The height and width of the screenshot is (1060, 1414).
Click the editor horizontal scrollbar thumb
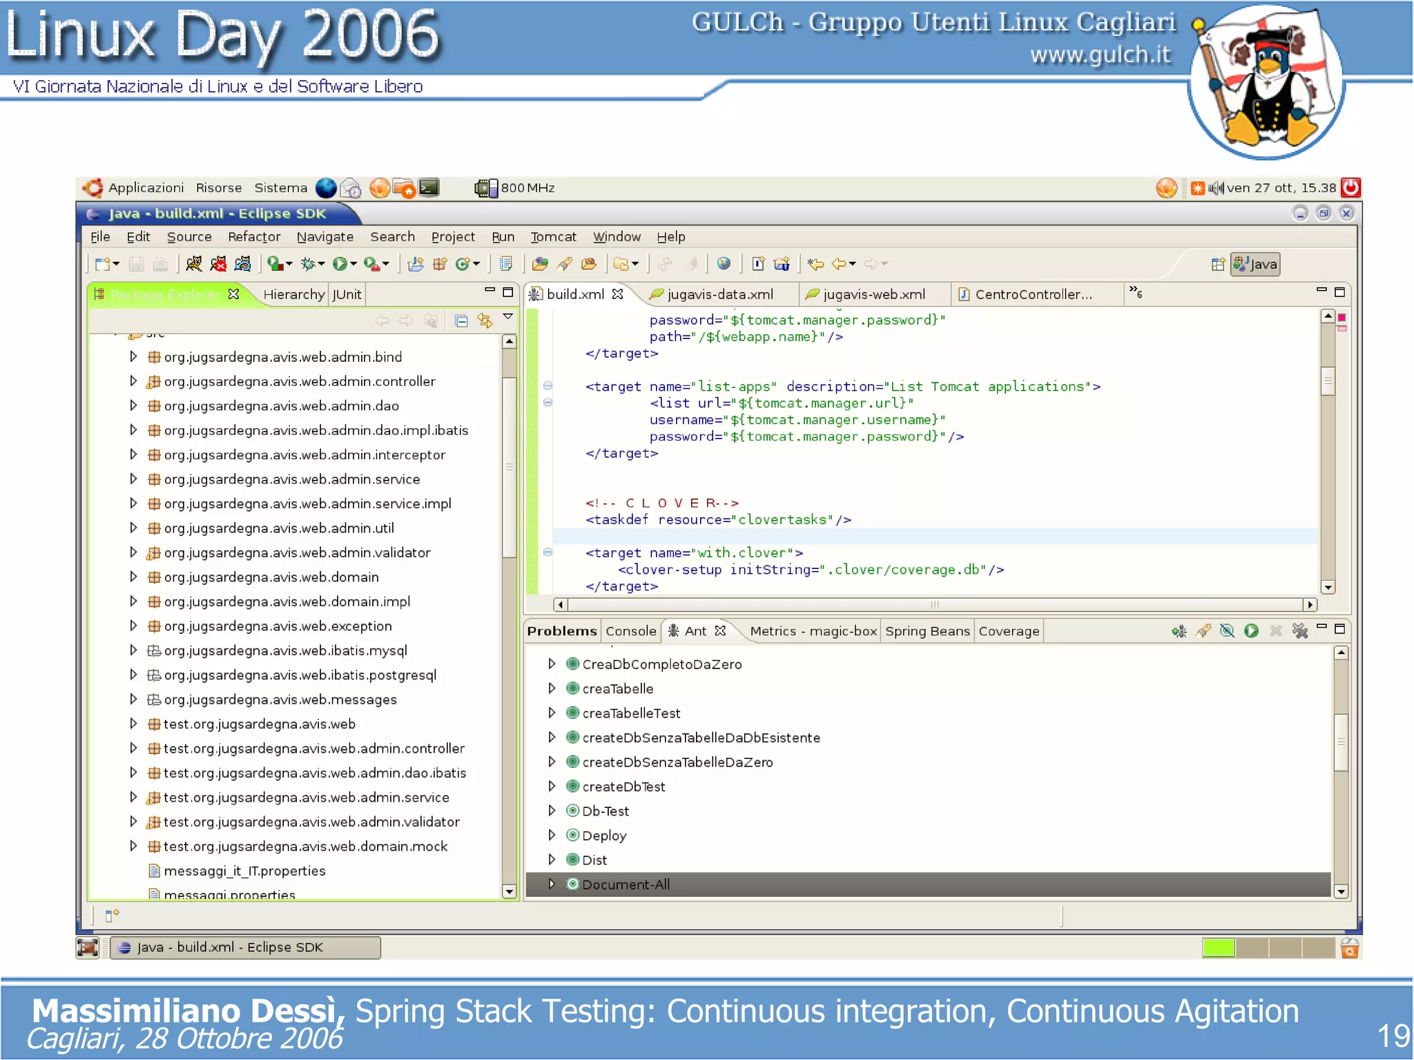coord(935,605)
